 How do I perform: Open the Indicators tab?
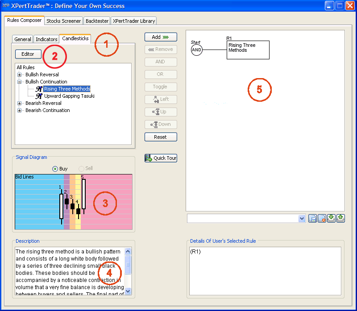(46, 39)
